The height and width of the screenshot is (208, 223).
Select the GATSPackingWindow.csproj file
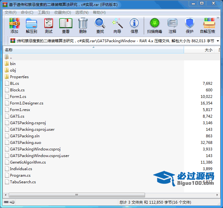point(32,149)
